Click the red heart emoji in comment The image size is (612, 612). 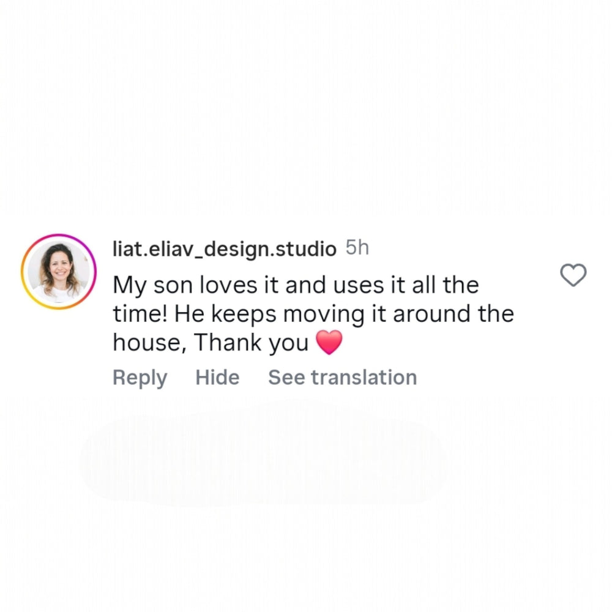[329, 343]
